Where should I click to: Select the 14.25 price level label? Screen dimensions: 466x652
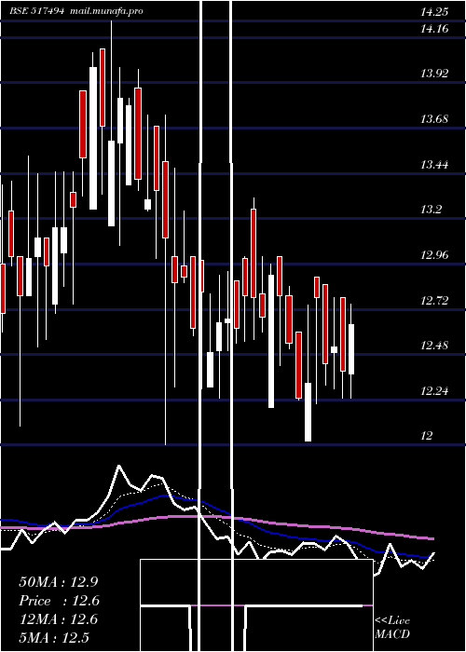[434, 12]
